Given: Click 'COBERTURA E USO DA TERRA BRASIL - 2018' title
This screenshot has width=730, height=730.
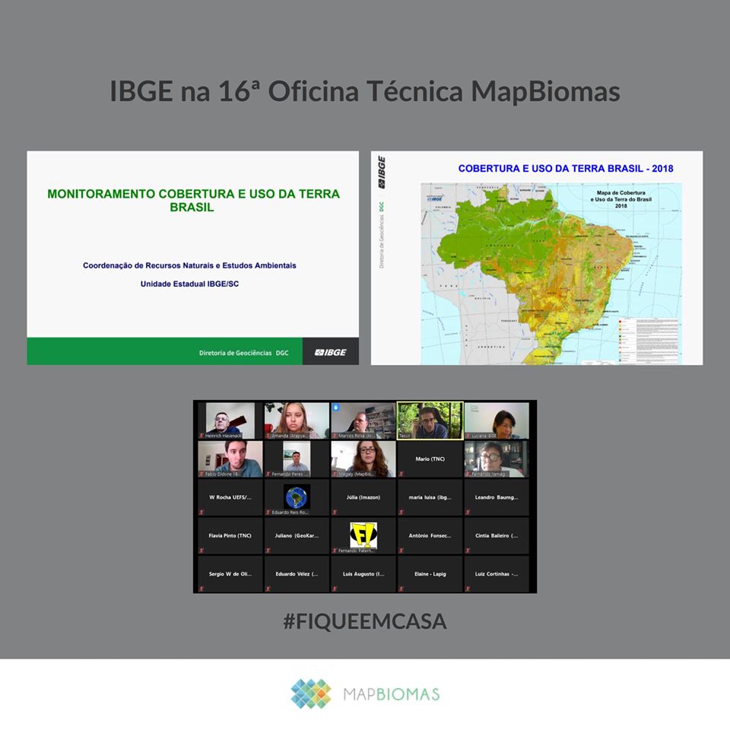Looking at the screenshot, I should [x=566, y=169].
